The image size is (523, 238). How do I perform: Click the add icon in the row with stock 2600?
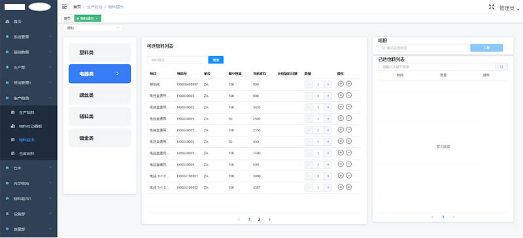[x=341, y=118]
